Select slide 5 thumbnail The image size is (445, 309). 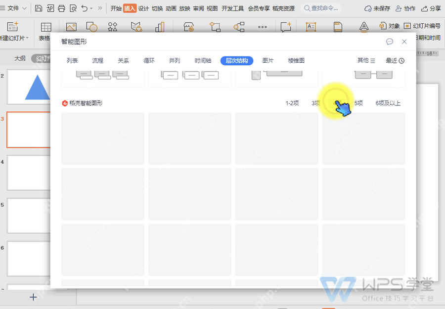tap(29, 216)
